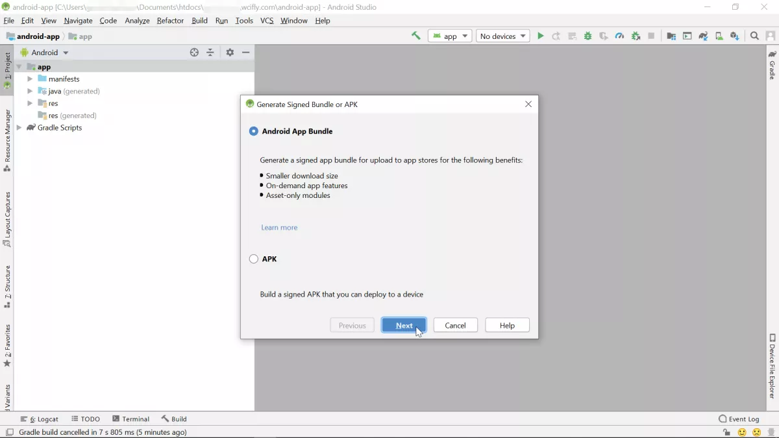
Task: Open the Build tool window tab
Action: (174, 419)
